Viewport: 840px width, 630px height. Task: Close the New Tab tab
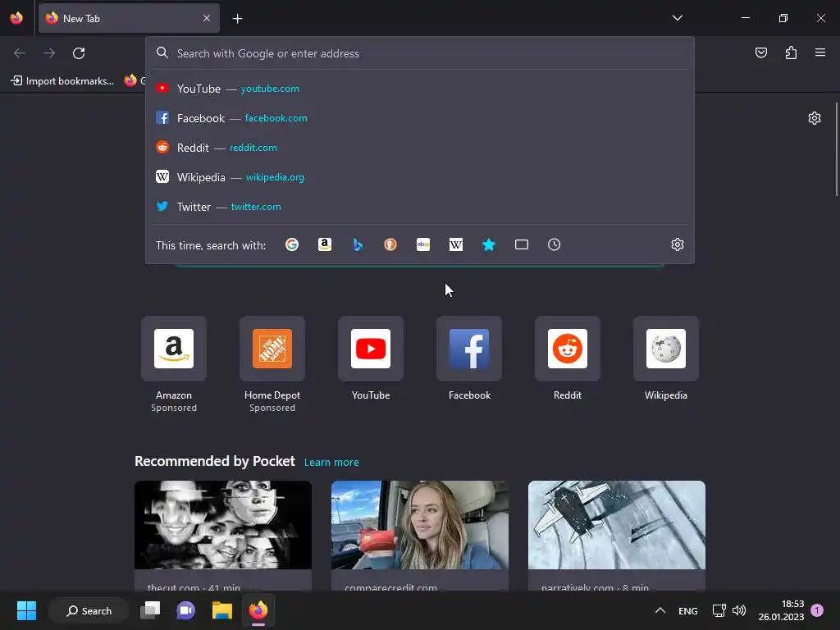pyautogui.click(x=207, y=18)
